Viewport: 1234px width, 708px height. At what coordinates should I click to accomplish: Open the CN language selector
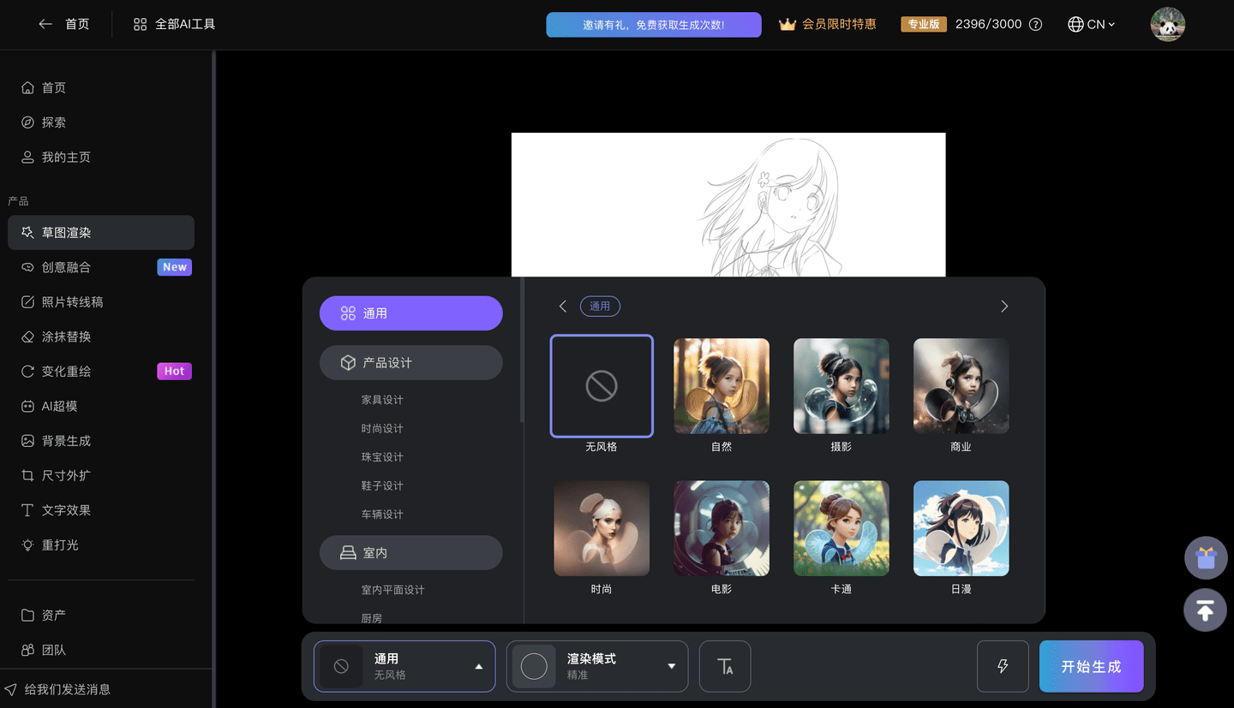pos(1091,25)
